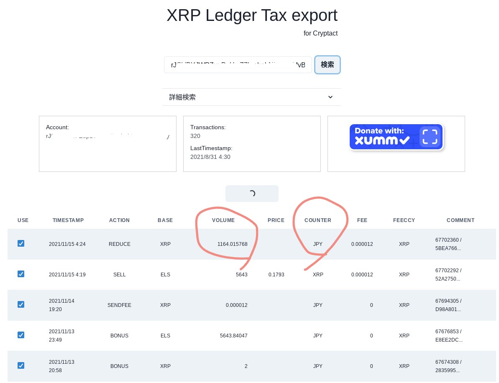The width and height of the screenshot is (499, 383).
Task: Click the XRP counter cell in SELL row
Action: point(318,275)
